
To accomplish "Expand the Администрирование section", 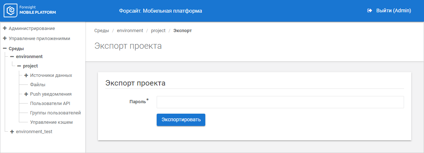I will click(5, 28).
